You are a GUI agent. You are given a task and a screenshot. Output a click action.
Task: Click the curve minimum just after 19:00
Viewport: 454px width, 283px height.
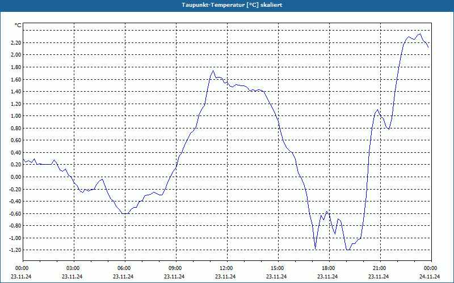coord(348,250)
